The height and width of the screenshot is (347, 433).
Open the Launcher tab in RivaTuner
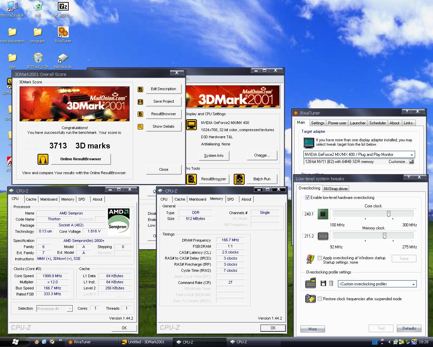[x=358, y=123]
